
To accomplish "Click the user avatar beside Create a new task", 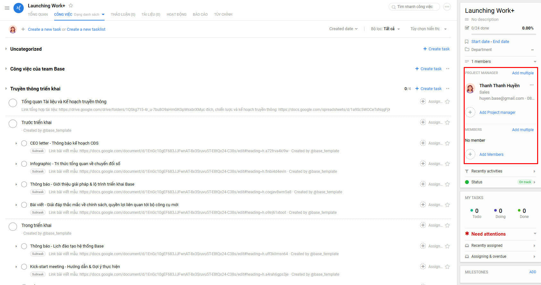I will click(13, 29).
